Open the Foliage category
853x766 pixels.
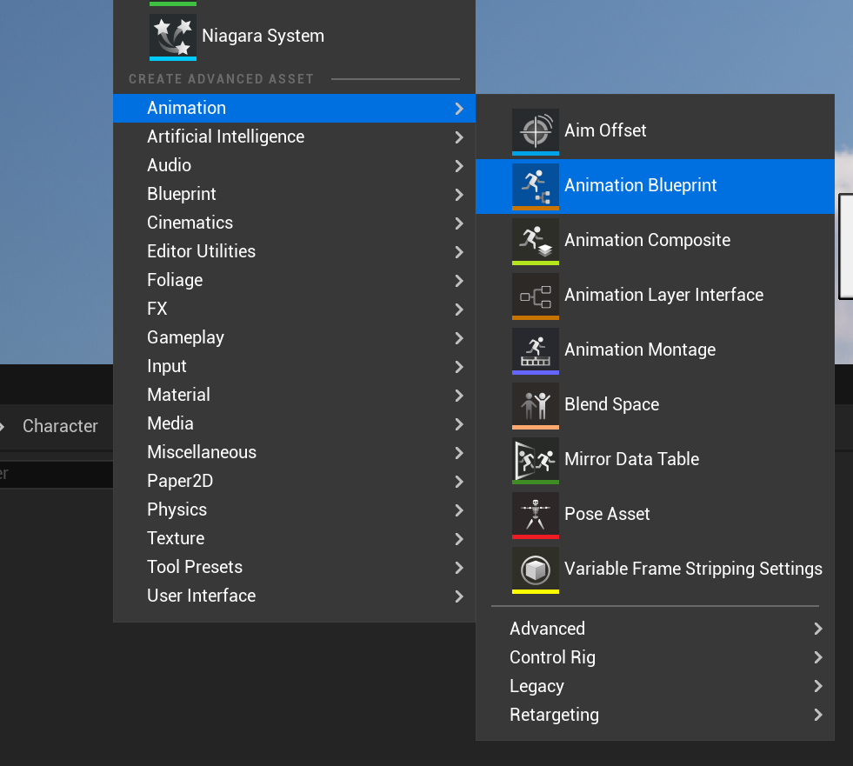[x=294, y=280]
